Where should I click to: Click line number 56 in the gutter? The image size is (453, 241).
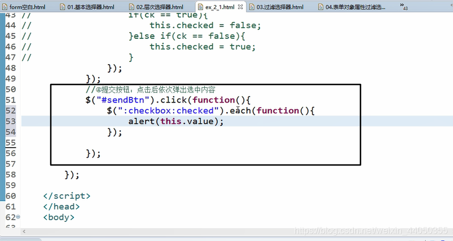10,153
